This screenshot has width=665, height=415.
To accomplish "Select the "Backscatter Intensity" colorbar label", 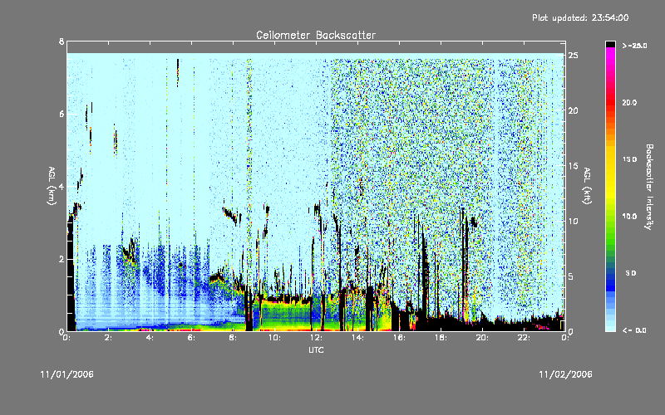I will [649, 187].
